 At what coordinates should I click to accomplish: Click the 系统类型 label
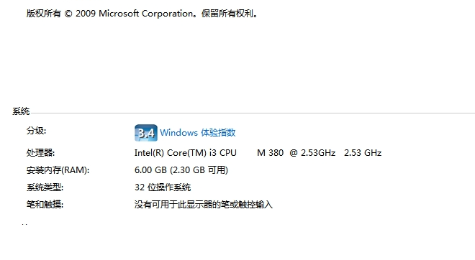tap(45, 187)
